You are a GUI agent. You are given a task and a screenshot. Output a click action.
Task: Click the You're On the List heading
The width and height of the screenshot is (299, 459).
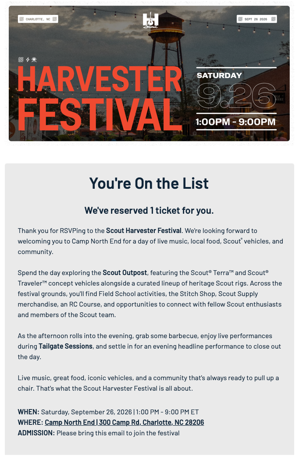[x=149, y=184]
